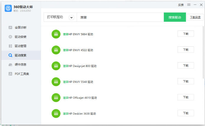
Task: Click the 360驱动大师 app logo
Action: pos(8,8)
